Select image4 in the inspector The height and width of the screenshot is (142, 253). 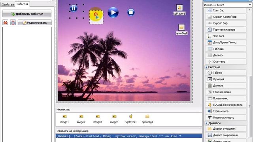click(x=114, y=119)
